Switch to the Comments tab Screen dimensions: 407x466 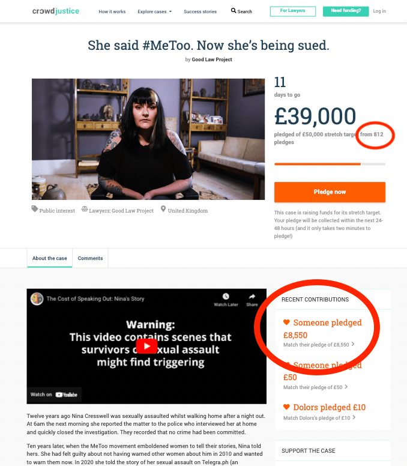tap(90, 258)
